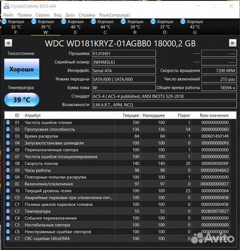Screen dimensions: 240x250
Task: Click status icon for C7 CRC-ошибки UltraDMA
Action: (8, 238)
